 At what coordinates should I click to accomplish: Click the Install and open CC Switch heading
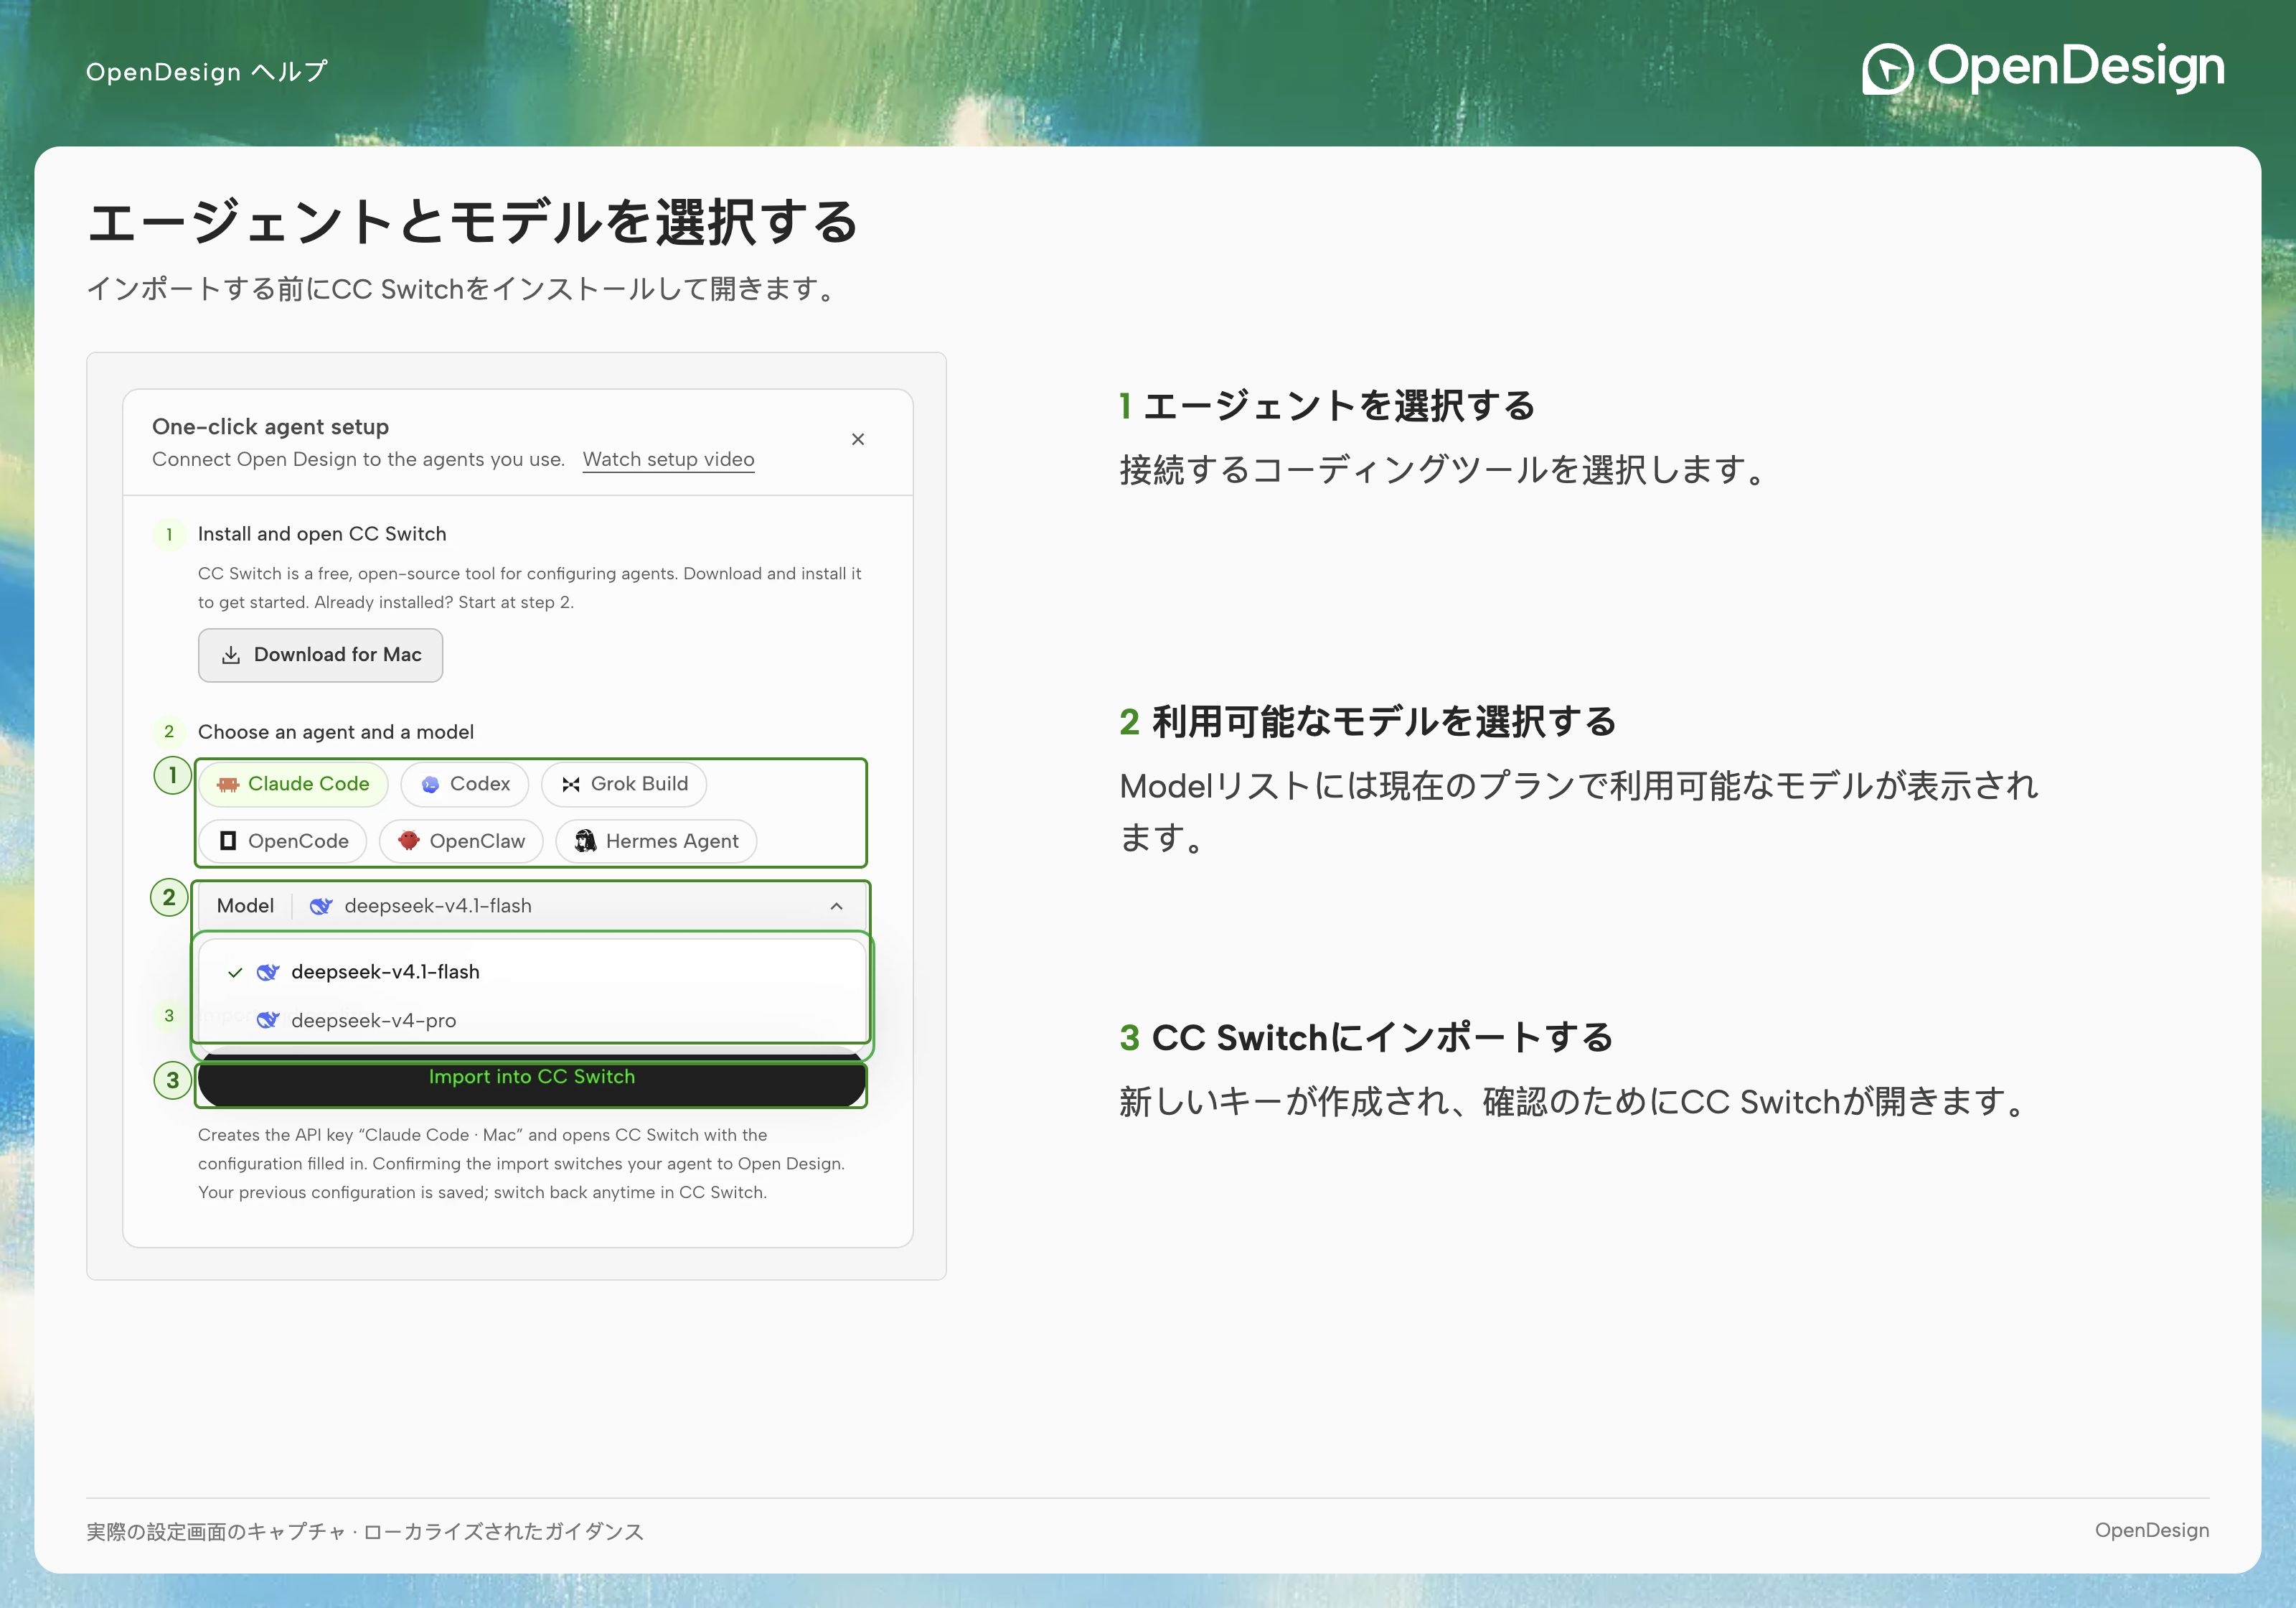pyautogui.click(x=322, y=533)
